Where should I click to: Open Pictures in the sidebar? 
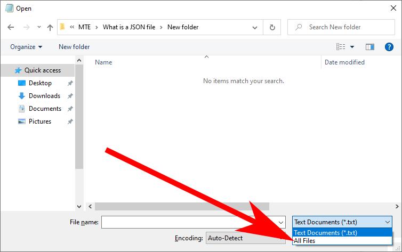40,121
